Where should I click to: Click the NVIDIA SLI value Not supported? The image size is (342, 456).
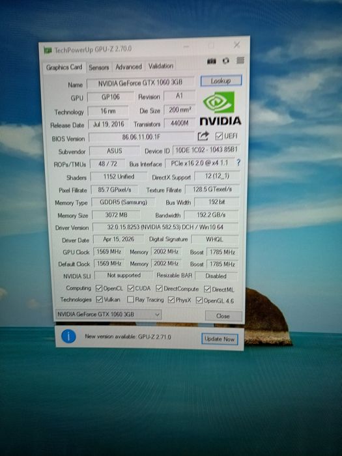pos(124,275)
